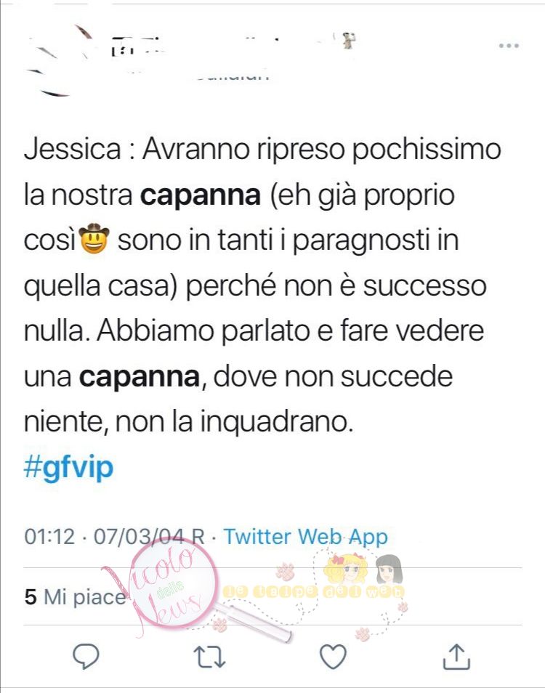Click the cowboy hat smiley emoji
Viewport: 545px width, 693px height.
(94, 239)
